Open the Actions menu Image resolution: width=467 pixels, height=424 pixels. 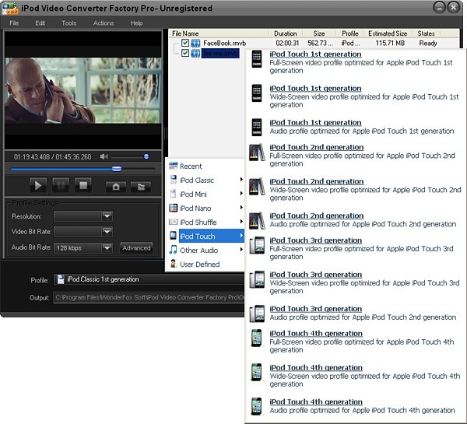point(104,23)
